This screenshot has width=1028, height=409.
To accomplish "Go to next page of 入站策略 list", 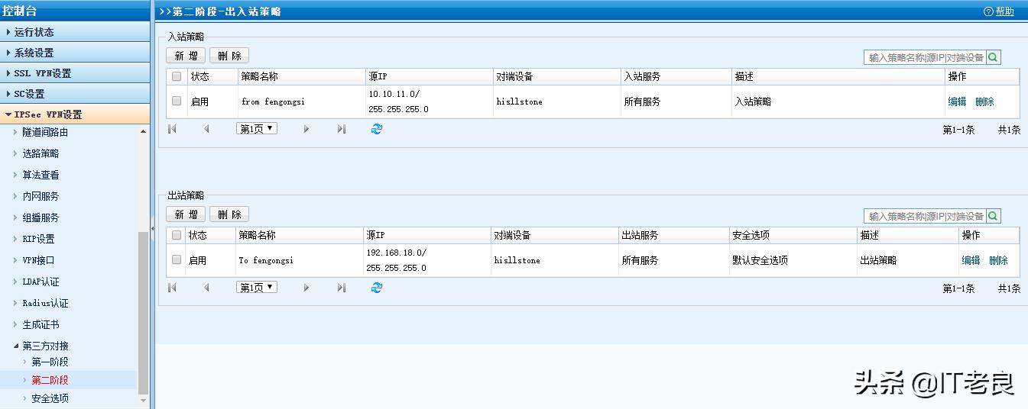I will tap(306, 129).
